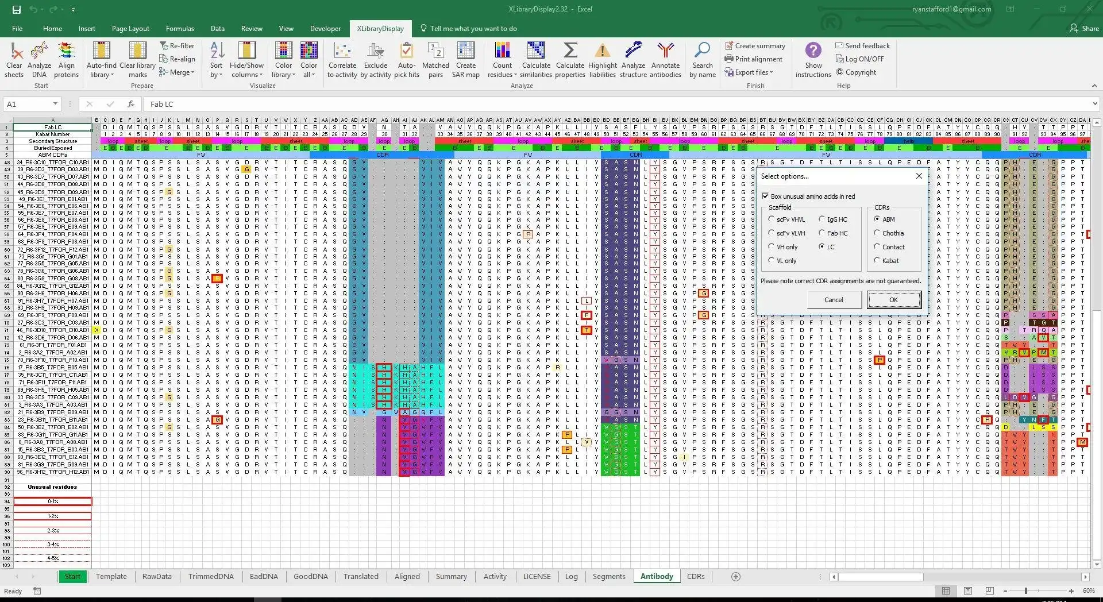Click the zoom in plus button
This screenshot has height=602, width=1103.
(x=1071, y=591)
